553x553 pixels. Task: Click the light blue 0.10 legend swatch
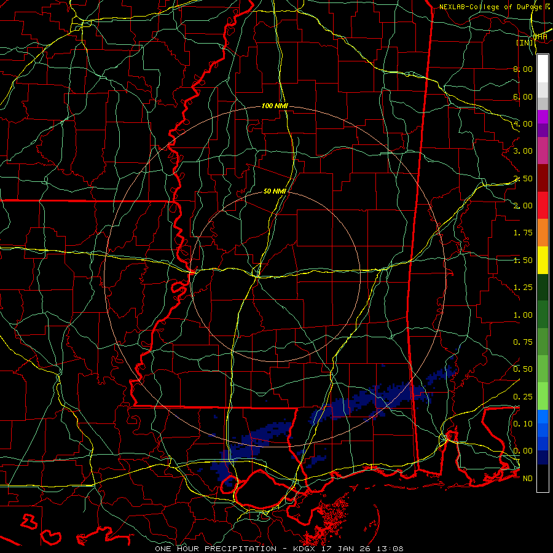(543, 417)
